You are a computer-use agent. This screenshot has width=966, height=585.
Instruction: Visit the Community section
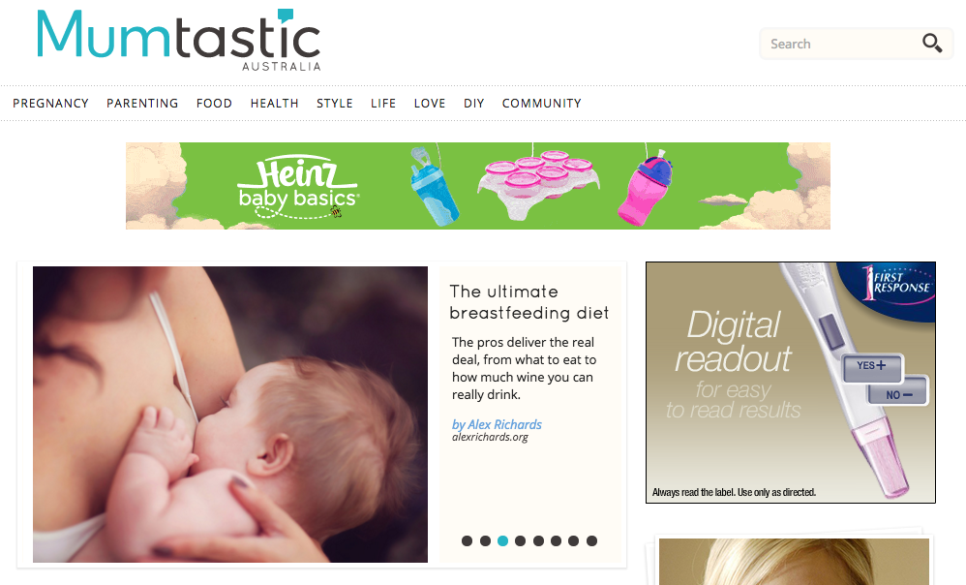click(541, 104)
